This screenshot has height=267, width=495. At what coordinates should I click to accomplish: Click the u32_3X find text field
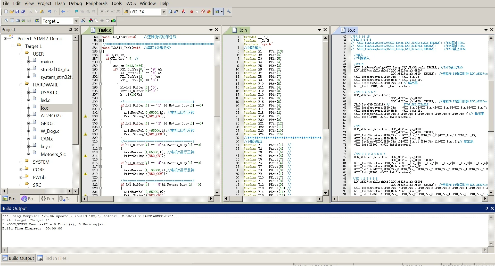(145, 12)
